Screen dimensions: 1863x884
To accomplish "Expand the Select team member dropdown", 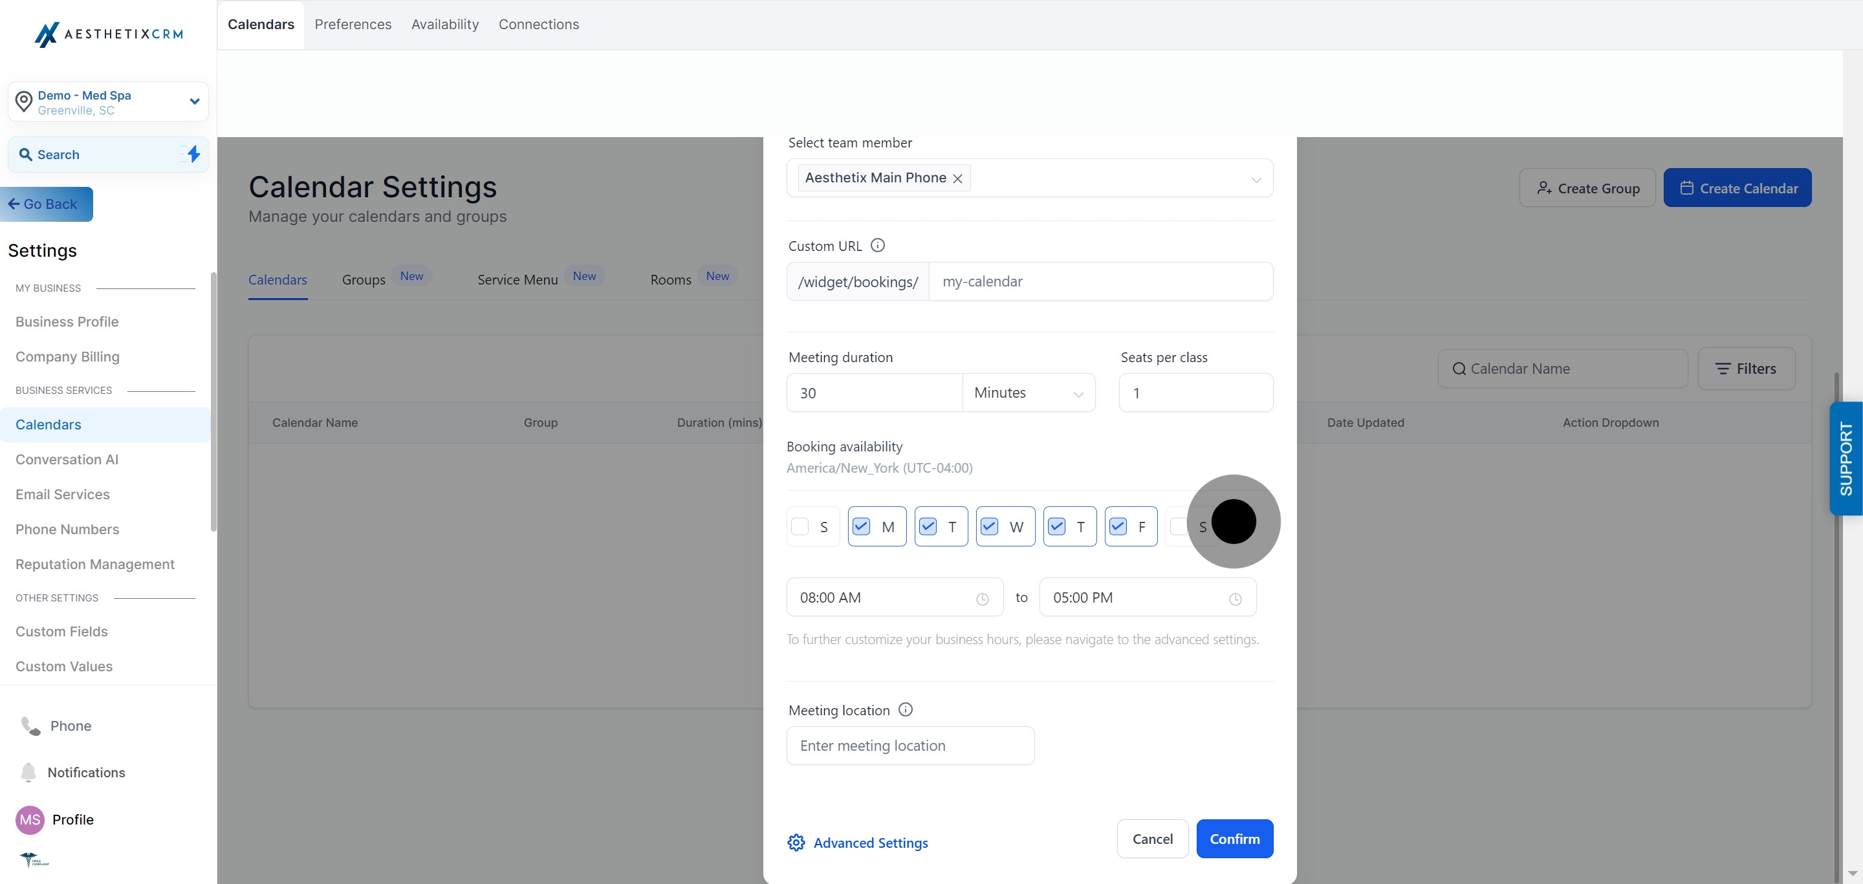I will click(x=1256, y=179).
